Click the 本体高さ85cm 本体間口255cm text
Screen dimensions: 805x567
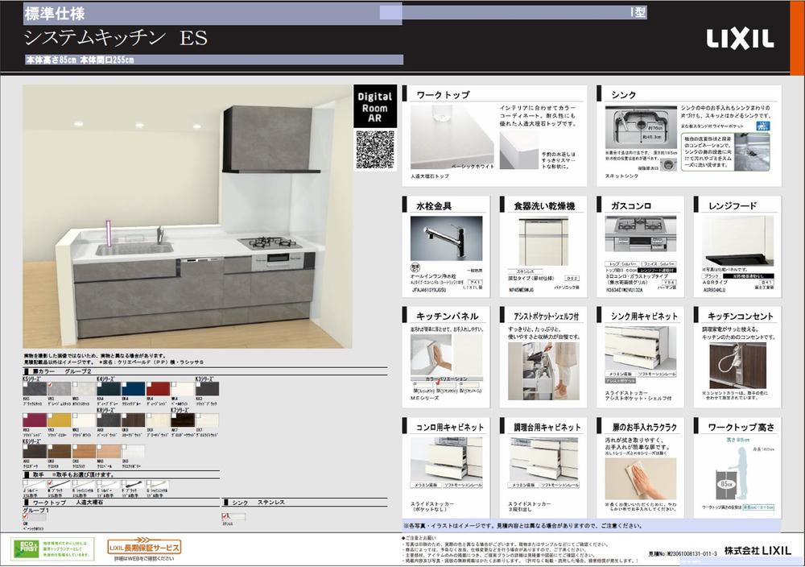click(x=80, y=60)
